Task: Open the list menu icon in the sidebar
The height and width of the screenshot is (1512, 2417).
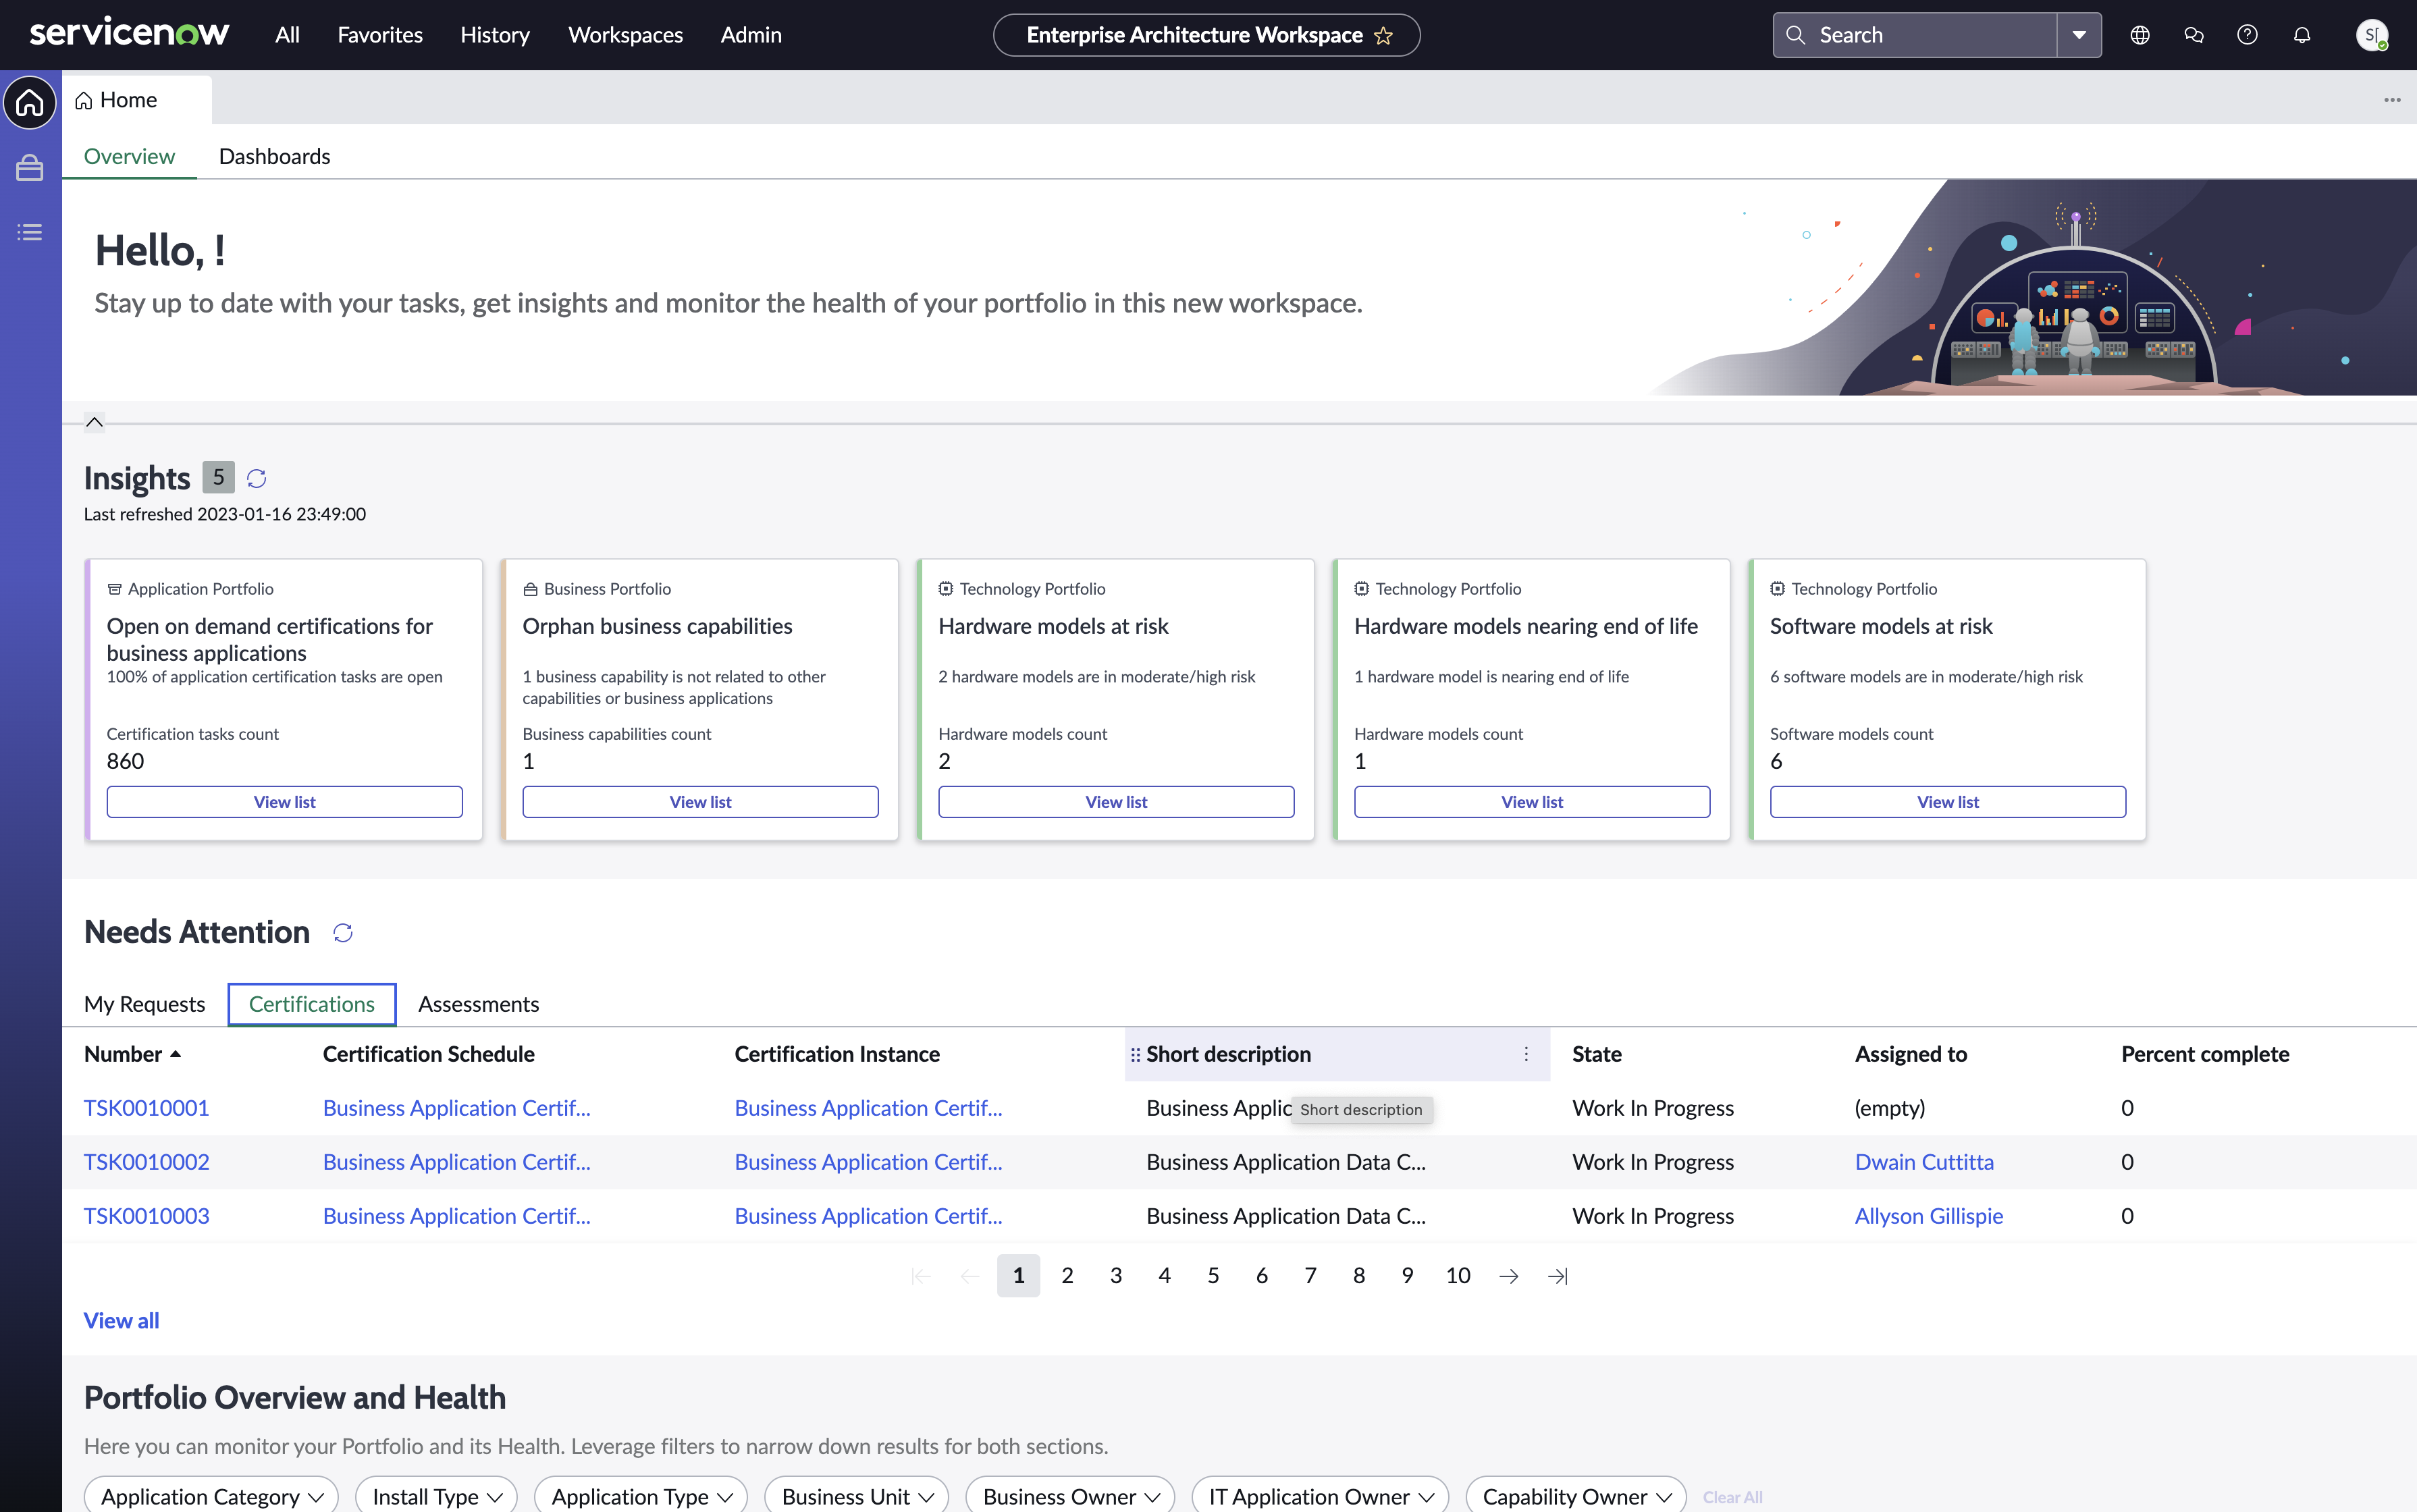Action: 29,232
